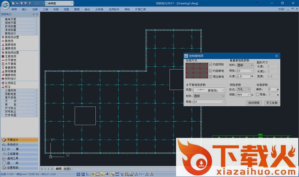Toggle the 周边接地 checkbox
The height and width of the screenshot is (177, 299).
[x=211, y=77]
